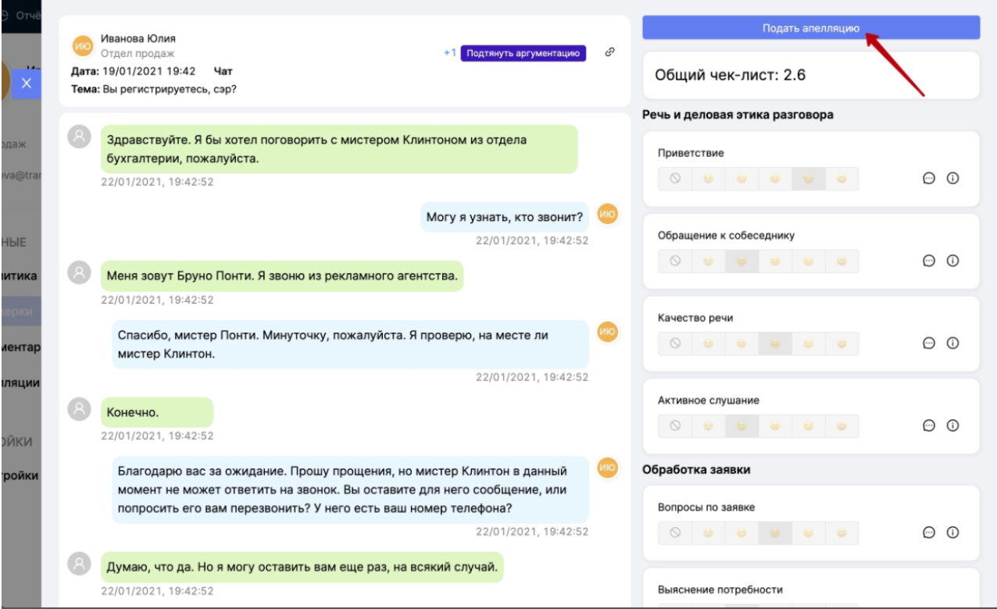This screenshot has width=997, height=609.
Task: Open comment icon for Приветствие criterion
Action: click(x=929, y=178)
